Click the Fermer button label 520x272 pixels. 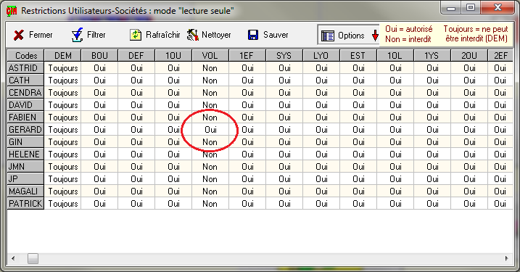click(41, 35)
